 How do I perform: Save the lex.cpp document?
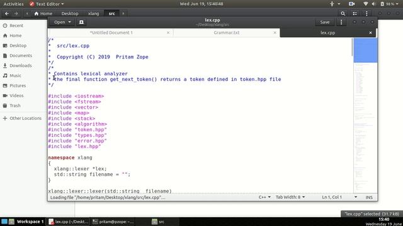pyautogui.click(x=325, y=22)
